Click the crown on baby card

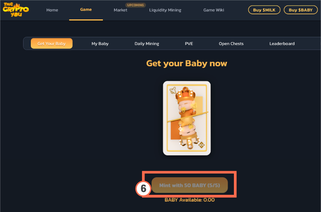pos(185,95)
